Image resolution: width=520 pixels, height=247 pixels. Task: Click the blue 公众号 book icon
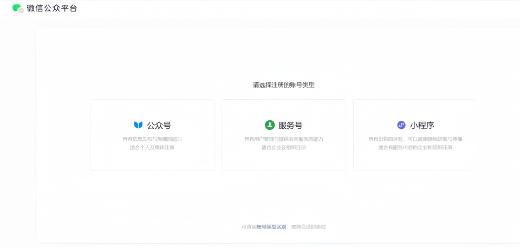tap(138, 125)
